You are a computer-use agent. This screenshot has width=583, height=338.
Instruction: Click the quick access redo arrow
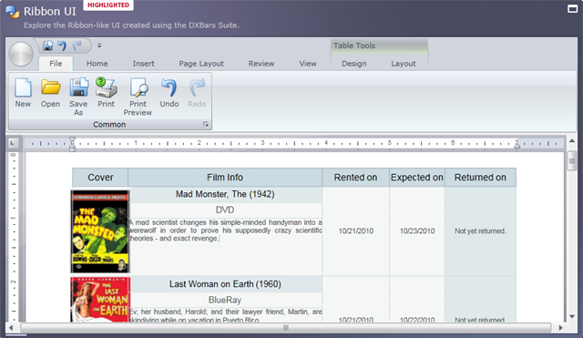click(77, 46)
